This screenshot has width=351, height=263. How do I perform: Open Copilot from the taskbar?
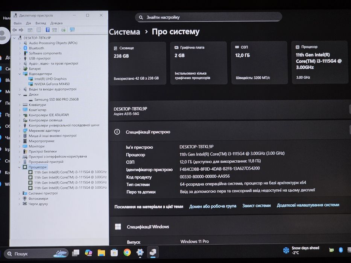tap(88, 253)
